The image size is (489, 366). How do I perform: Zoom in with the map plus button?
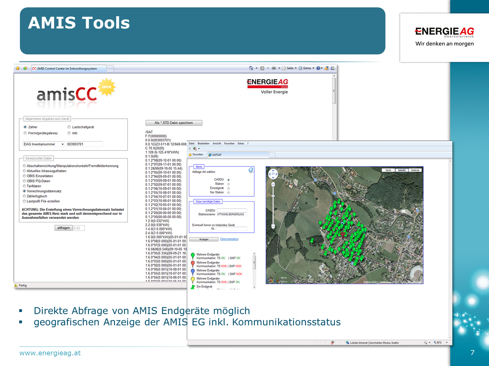(x=273, y=184)
